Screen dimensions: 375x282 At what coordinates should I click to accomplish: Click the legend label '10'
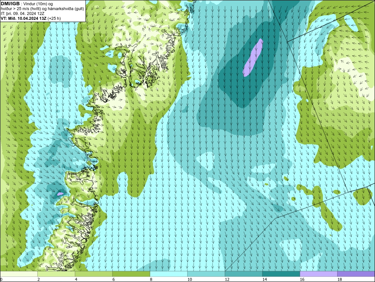click(x=189, y=279)
